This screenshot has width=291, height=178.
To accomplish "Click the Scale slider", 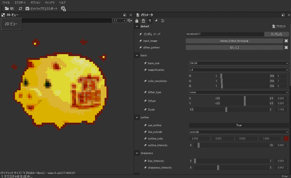I will coord(231,110).
